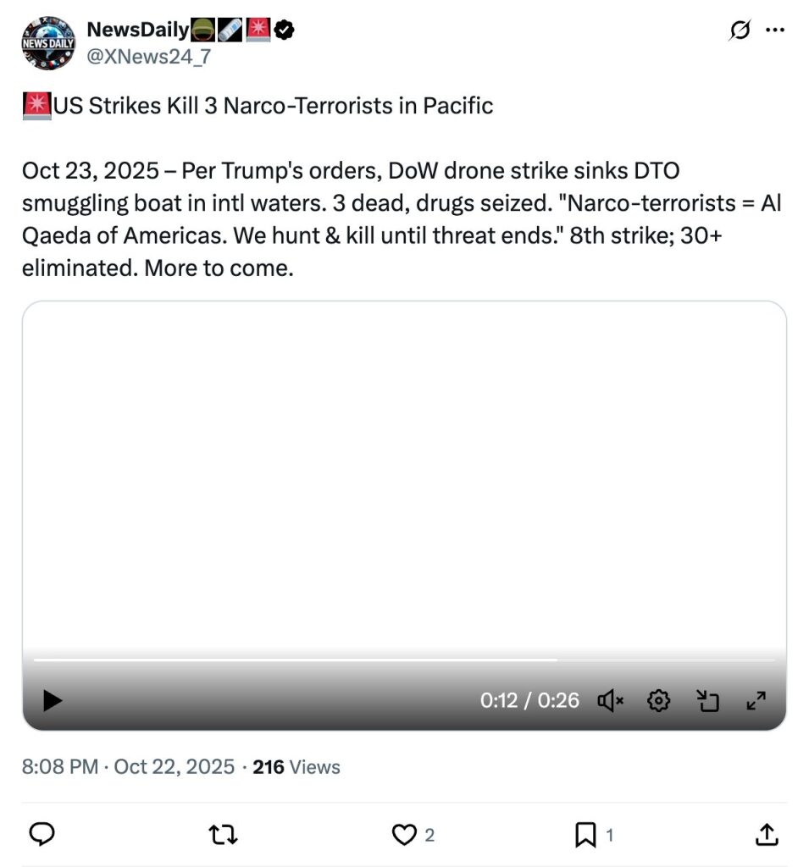The height and width of the screenshot is (867, 809).
Task: Click the verified badge next to NewsDaily
Action: 285,30
